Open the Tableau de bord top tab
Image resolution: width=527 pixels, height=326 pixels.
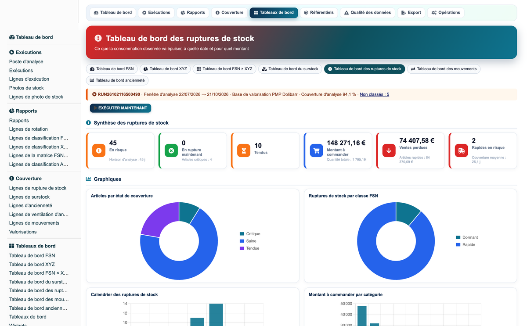pyautogui.click(x=113, y=13)
